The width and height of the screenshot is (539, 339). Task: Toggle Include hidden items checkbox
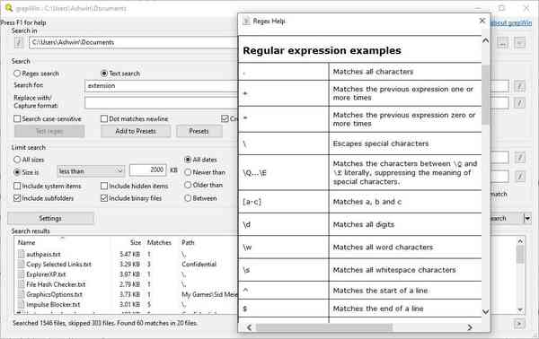tap(104, 186)
